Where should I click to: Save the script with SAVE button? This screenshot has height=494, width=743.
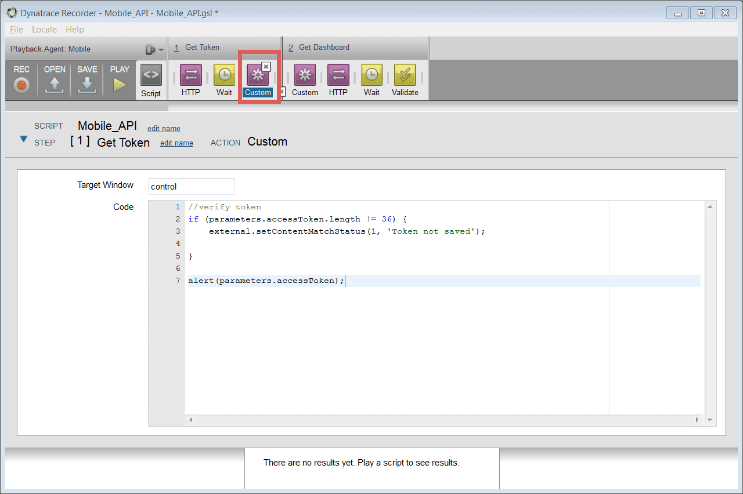[x=87, y=80]
